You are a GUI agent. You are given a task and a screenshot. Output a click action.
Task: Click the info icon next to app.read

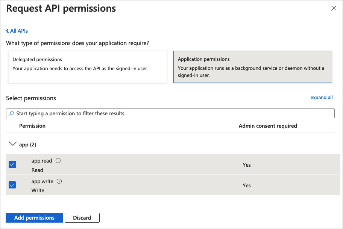[x=58, y=160]
